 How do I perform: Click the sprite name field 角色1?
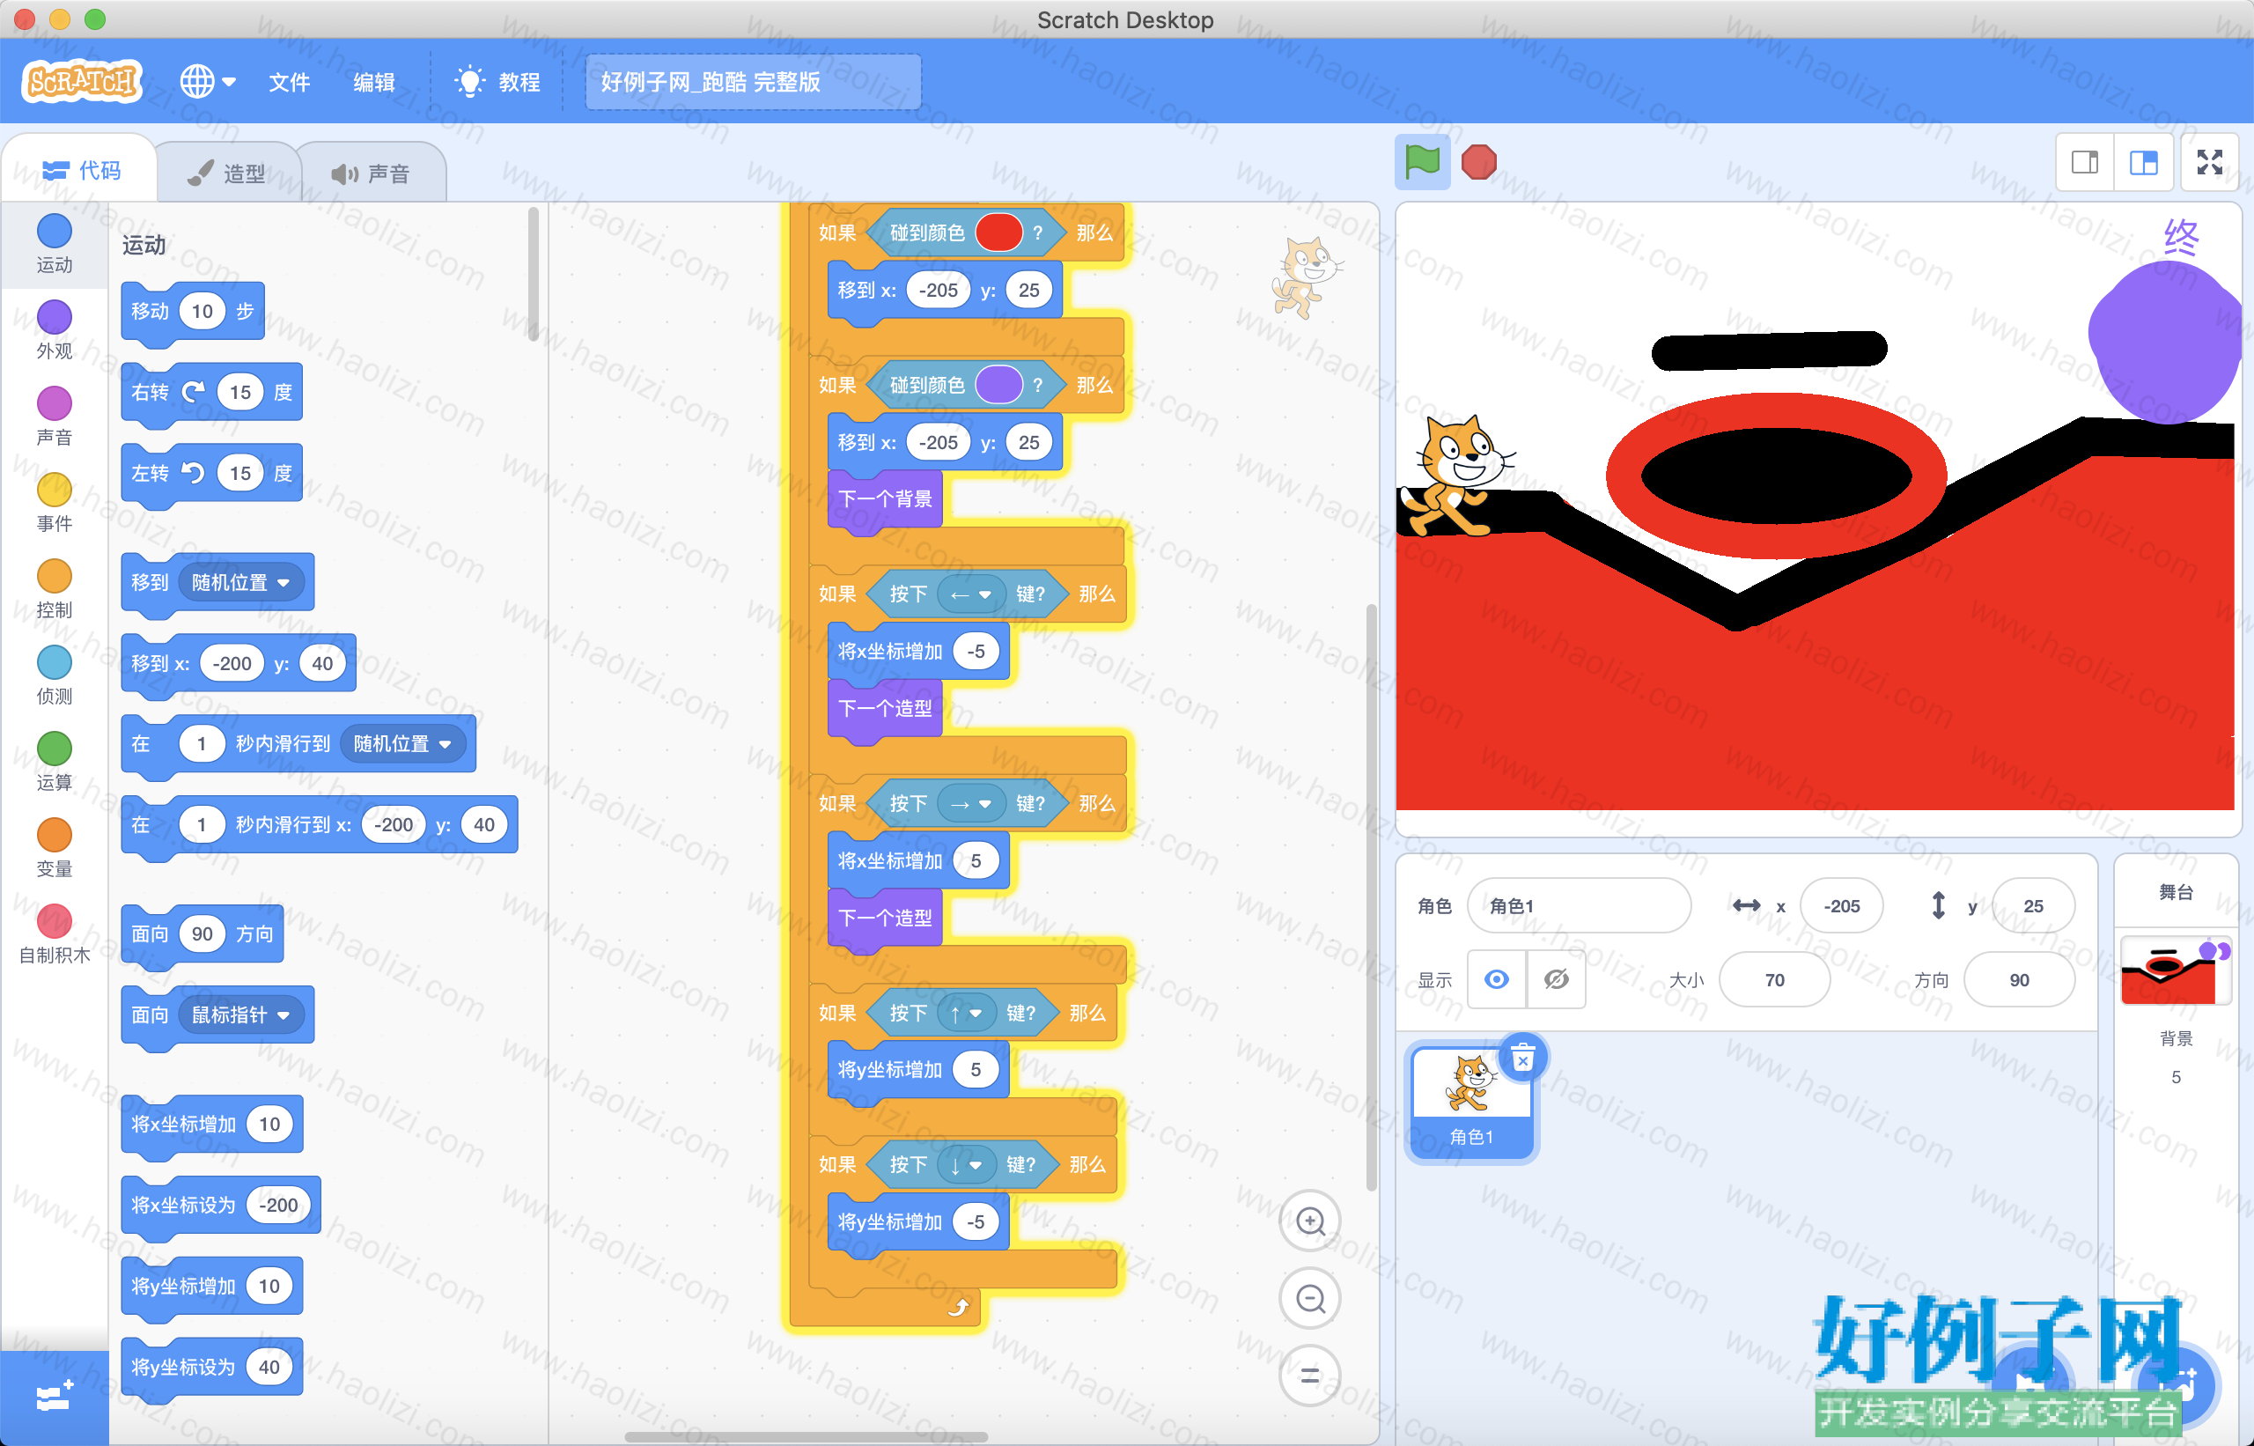[1579, 905]
